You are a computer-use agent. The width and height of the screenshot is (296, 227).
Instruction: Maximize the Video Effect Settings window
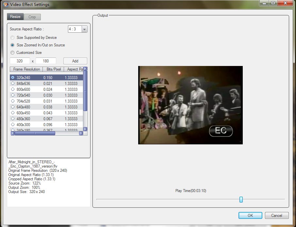(273, 3)
